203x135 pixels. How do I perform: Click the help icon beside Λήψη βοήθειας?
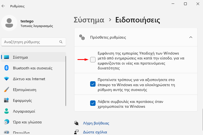[x=76, y=123]
